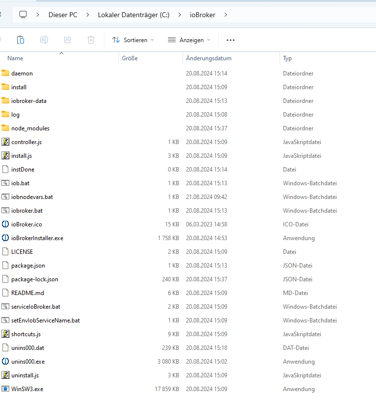
Task: Open the three-dots more options menu
Action: coord(231,40)
